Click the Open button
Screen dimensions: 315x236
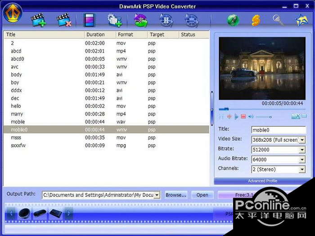pyautogui.click(x=202, y=195)
